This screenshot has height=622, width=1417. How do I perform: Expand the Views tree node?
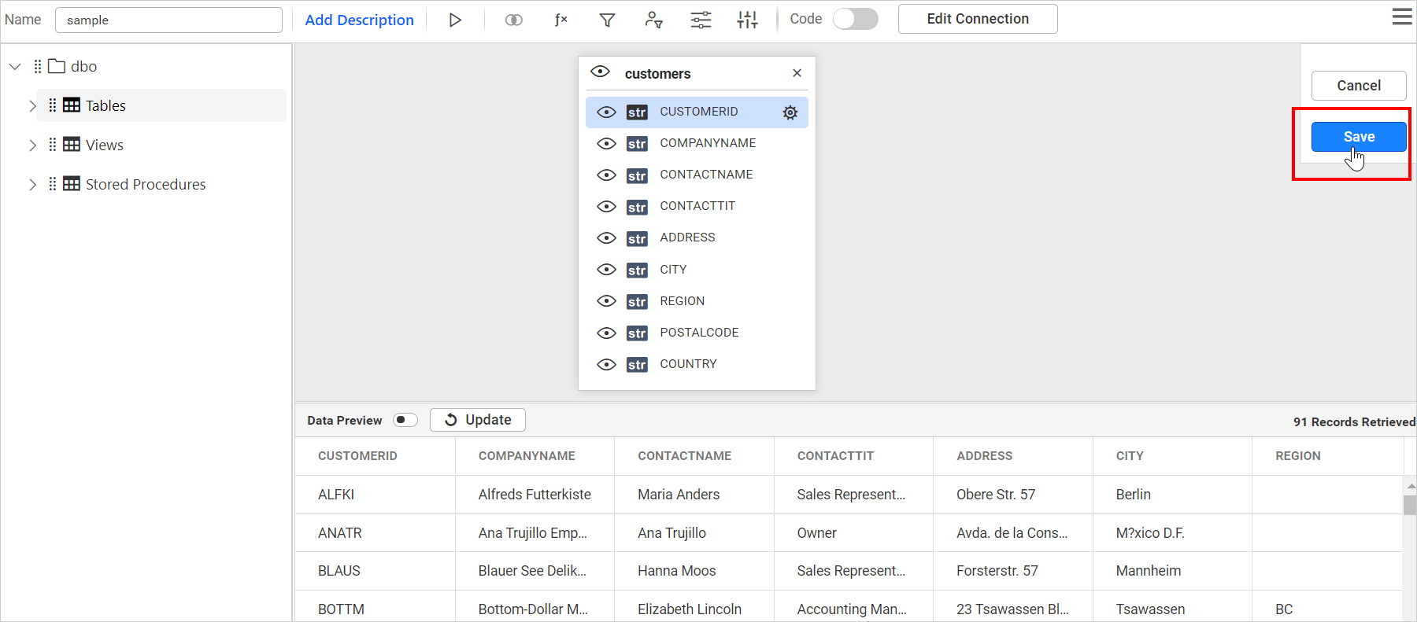[32, 145]
